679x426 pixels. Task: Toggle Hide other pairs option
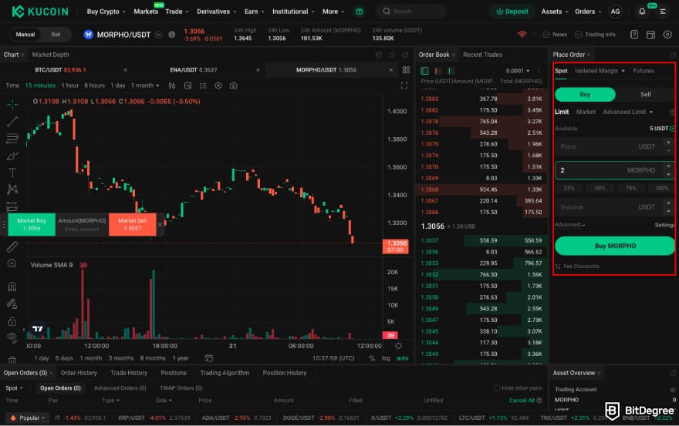click(518, 388)
